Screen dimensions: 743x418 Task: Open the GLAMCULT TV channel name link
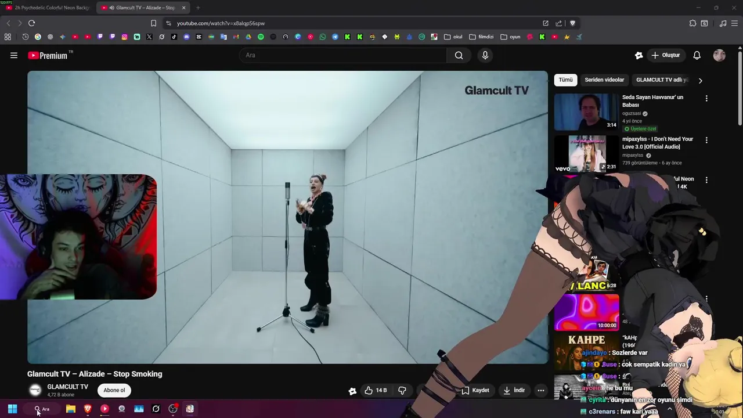67,387
